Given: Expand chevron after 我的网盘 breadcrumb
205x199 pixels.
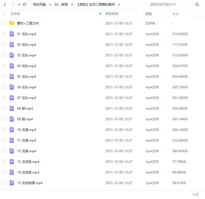Looking at the screenshot, I should (50, 5).
